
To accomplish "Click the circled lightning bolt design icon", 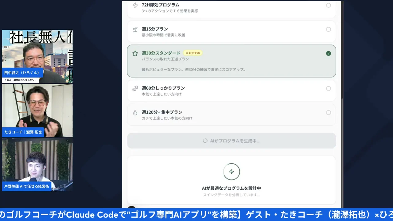I will tap(232, 172).
